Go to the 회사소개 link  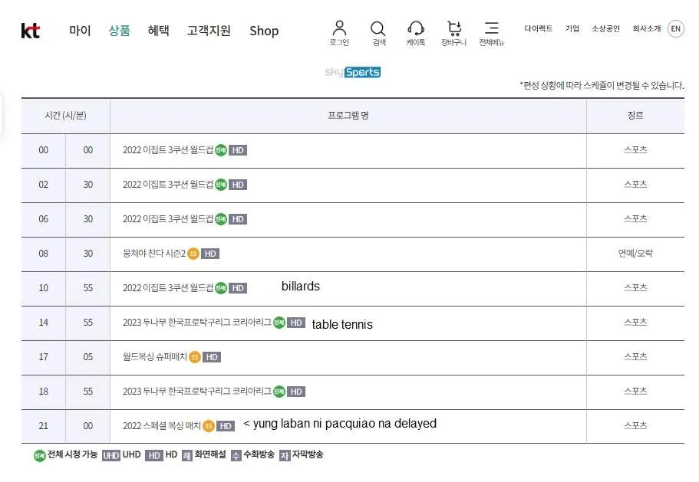[646, 28]
